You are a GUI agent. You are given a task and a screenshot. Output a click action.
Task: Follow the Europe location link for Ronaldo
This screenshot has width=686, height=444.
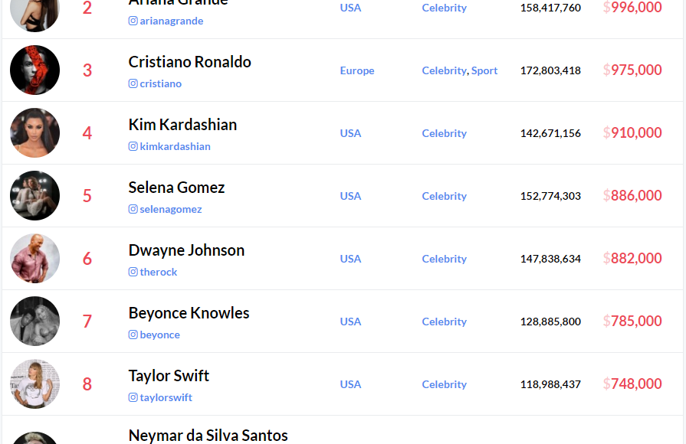coord(357,70)
